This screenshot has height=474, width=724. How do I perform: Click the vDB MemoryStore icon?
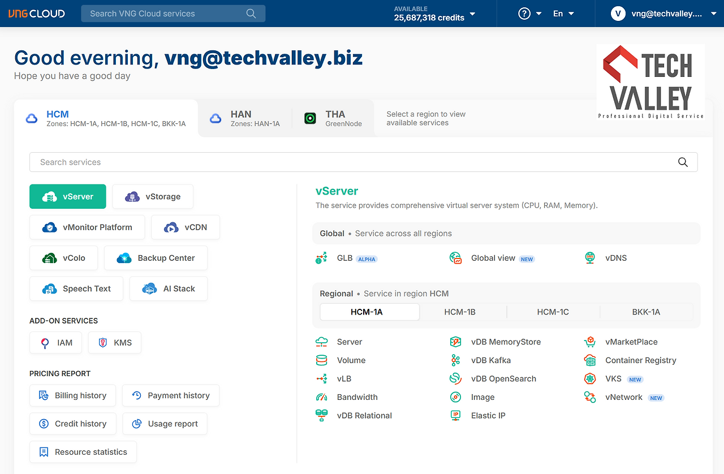(x=455, y=342)
